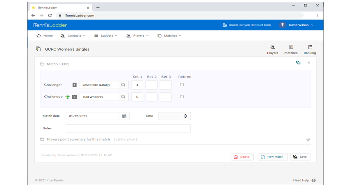Click the Notes text field
The image size is (351, 187).
click(128, 128)
